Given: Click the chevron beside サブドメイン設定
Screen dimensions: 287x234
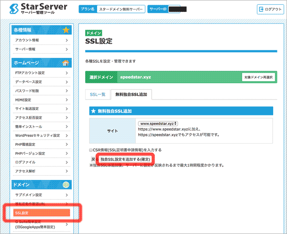Looking at the screenshot, I should pyautogui.click(x=67, y=195).
